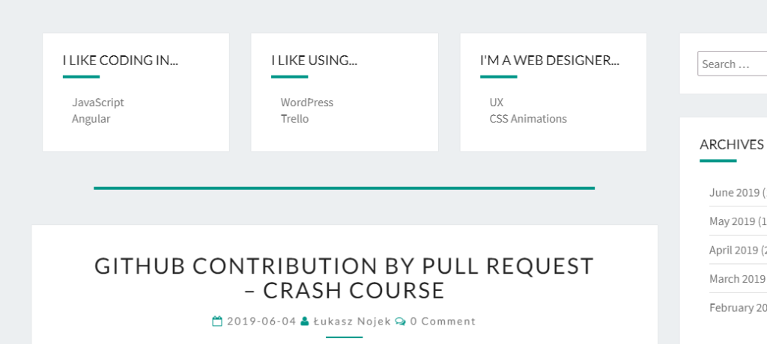The image size is (767, 344).
Task: Click the JavaScript item
Action: pyautogui.click(x=98, y=102)
